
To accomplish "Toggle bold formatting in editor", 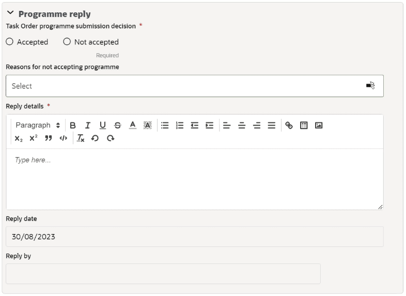I will tap(73, 126).
